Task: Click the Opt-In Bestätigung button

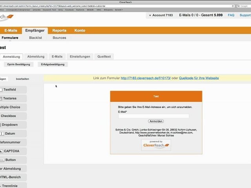Action: [18, 64]
